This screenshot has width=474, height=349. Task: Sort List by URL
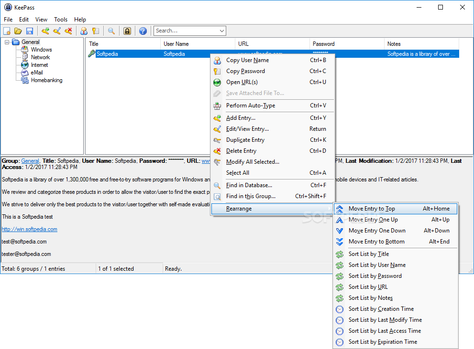click(396, 287)
